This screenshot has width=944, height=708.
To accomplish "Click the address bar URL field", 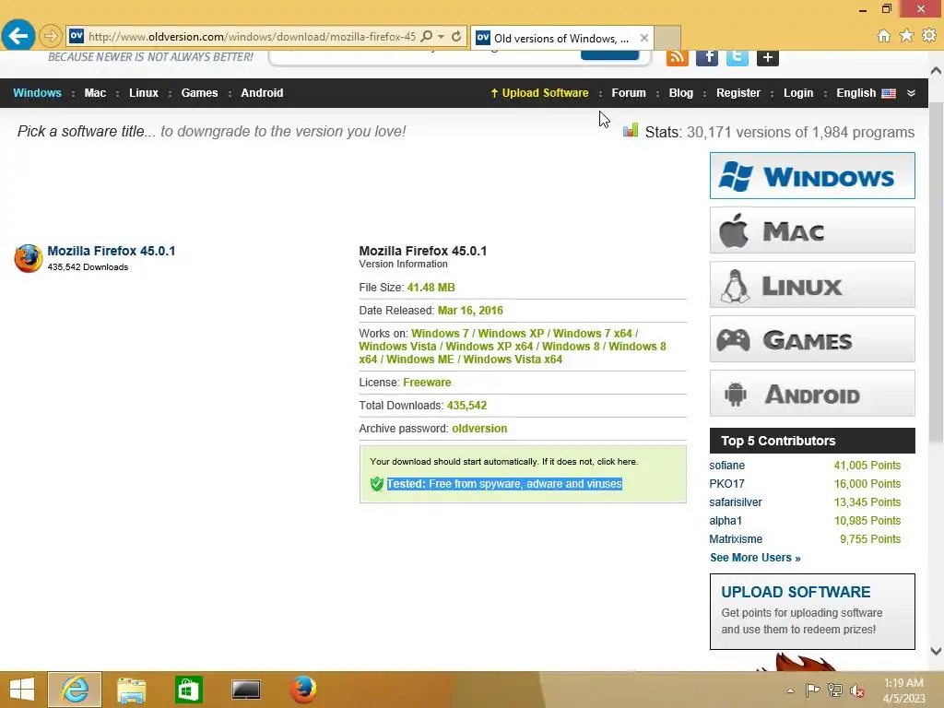I will tap(252, 37).
